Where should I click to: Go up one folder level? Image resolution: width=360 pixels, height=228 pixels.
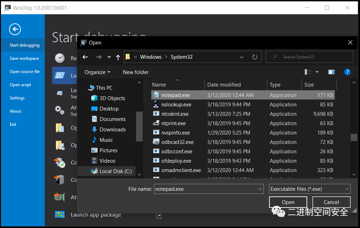click(118, 57)
